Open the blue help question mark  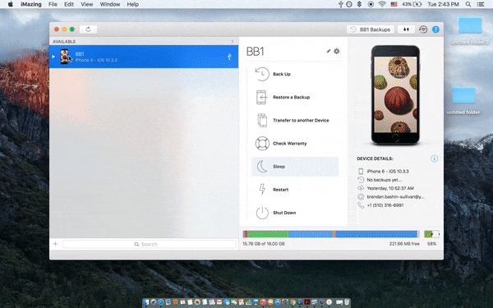pos(435,30)
